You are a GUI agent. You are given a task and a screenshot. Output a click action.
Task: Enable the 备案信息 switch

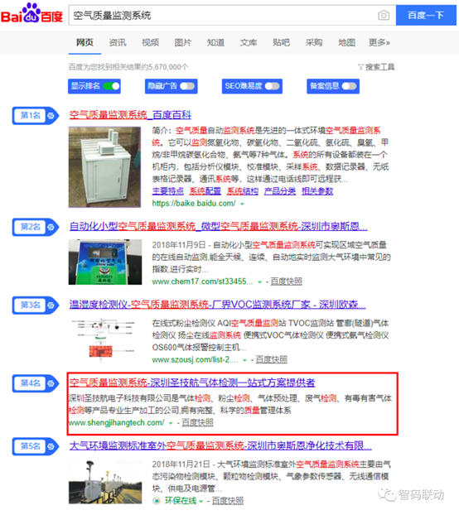pos(350,86)
